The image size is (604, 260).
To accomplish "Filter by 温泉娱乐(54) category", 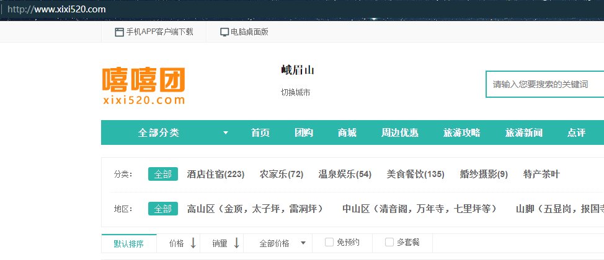I will click(345, 175).
